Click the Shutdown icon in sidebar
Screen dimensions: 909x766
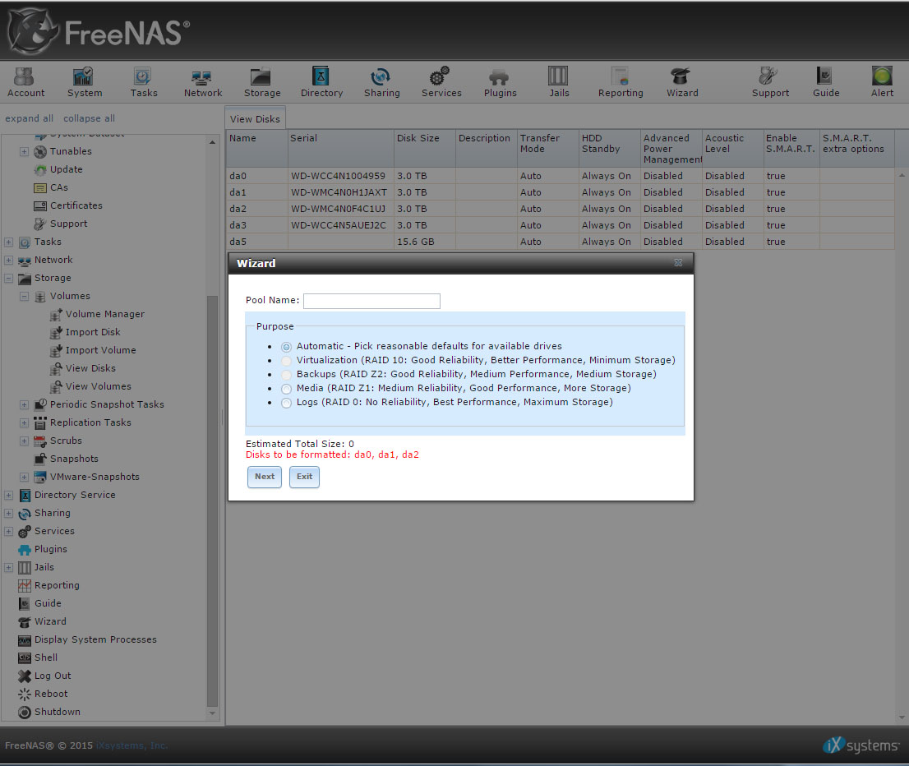point(25,712)
